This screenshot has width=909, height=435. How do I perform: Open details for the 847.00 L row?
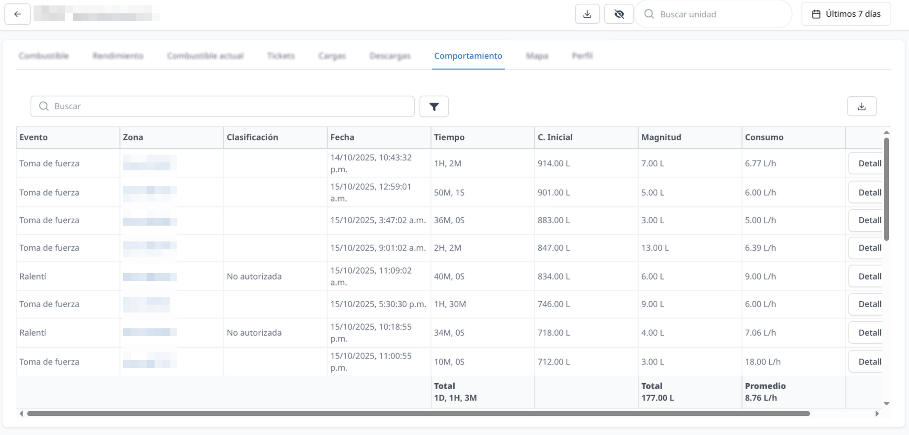click(866, 248)
